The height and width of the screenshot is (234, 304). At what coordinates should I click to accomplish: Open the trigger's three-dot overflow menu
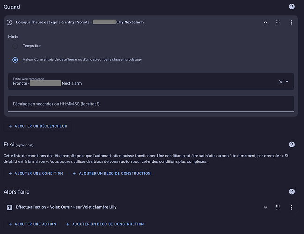(x=291, y=22)
